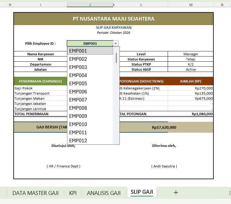Select column J header

click(90, 5)
